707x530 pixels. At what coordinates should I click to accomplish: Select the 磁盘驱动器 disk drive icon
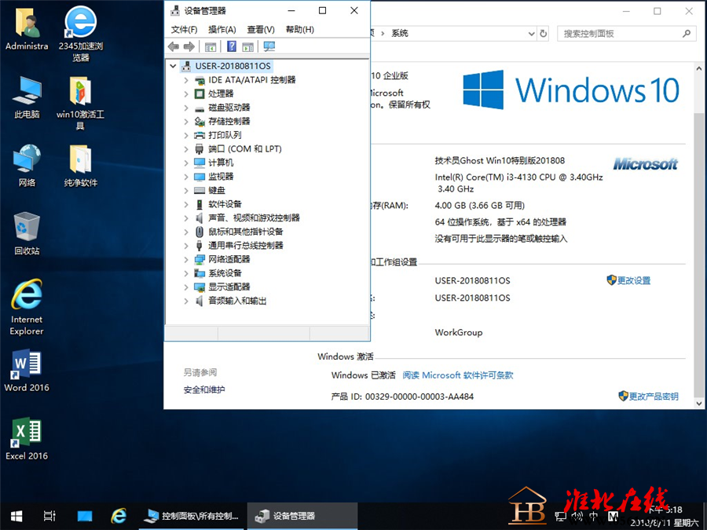(200, 108)
